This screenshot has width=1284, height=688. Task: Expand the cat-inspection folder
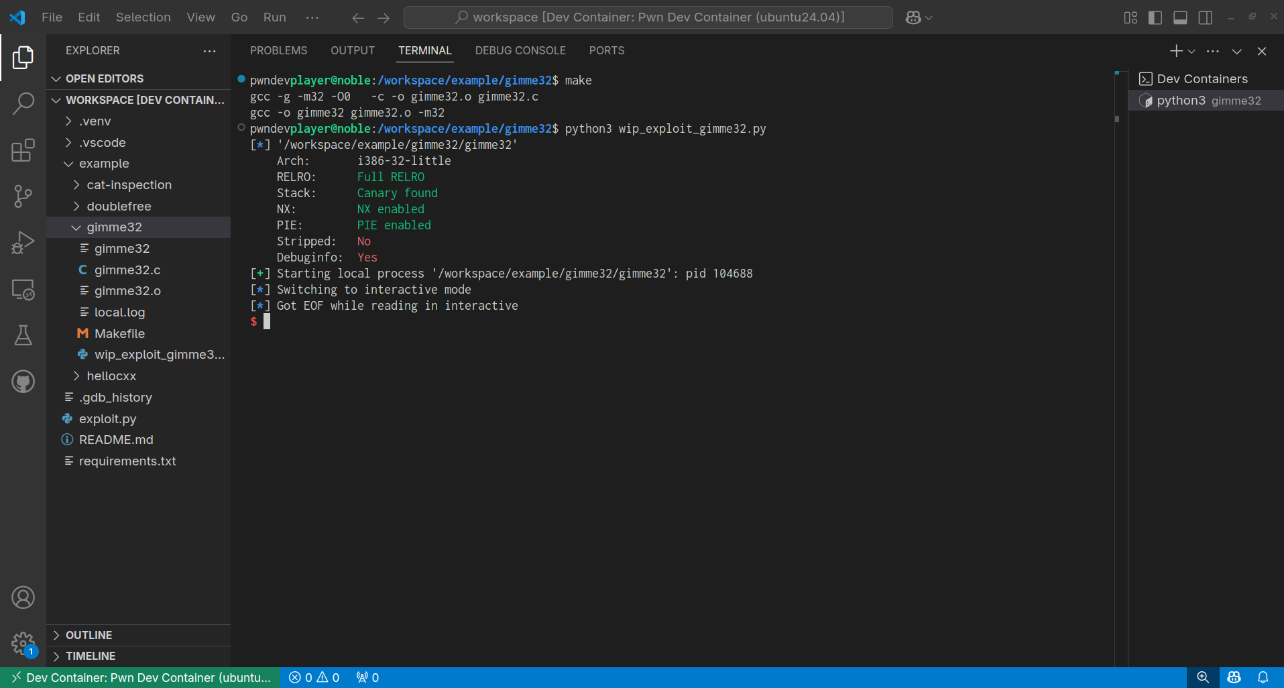tap(129, 185)
